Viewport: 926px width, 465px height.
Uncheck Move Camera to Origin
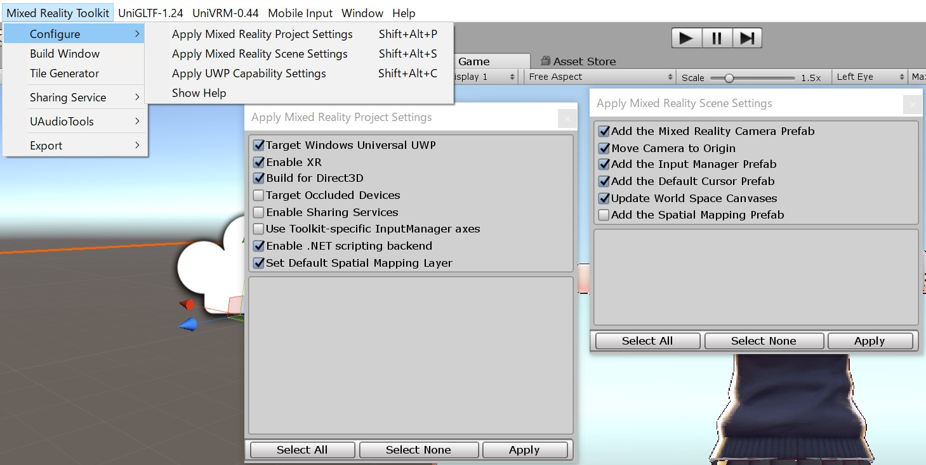point(604,148)
